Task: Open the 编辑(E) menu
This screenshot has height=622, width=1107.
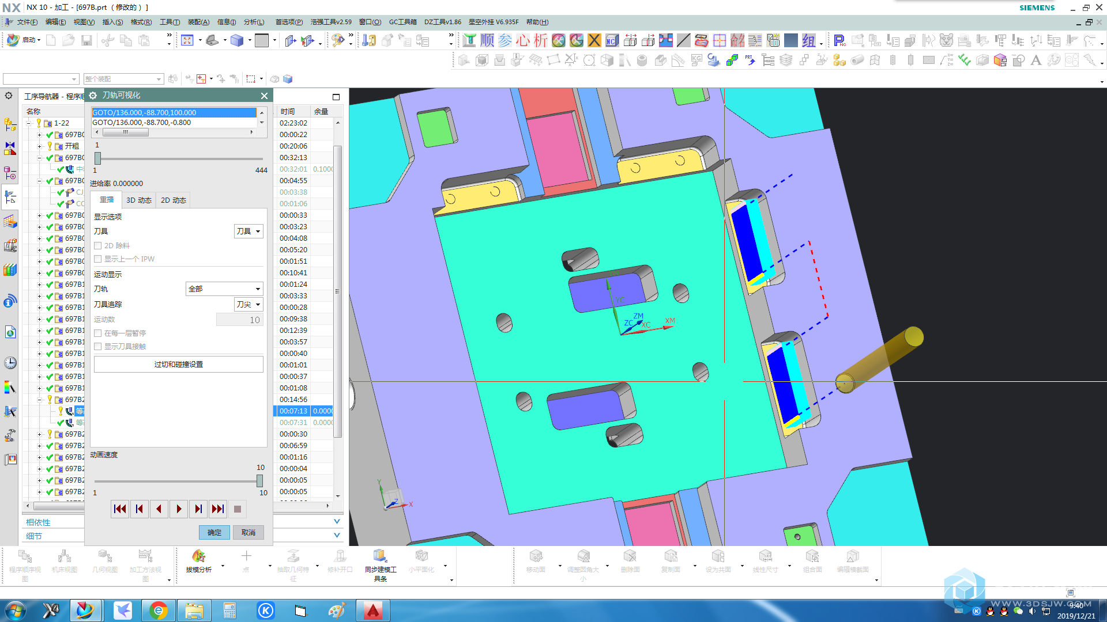Action: click(x=55, y=22)
